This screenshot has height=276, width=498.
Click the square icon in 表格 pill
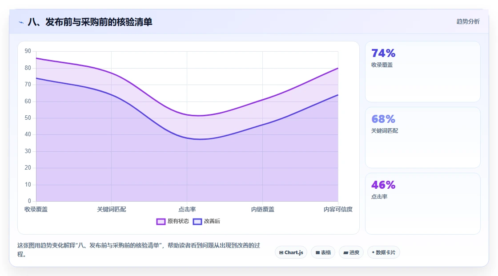tap(317, 253)
